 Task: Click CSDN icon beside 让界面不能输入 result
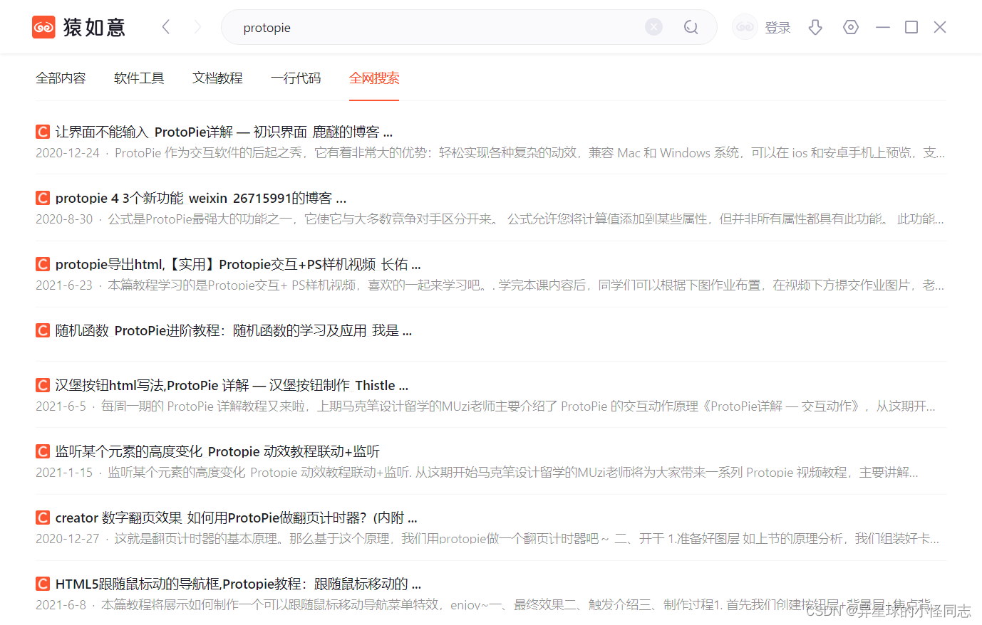coord(43,132)
